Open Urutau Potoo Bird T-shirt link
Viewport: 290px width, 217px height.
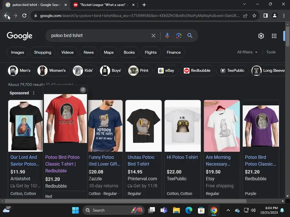coord(141,160)
